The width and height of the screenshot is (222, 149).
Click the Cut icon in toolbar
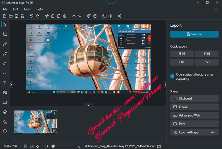click(x=47, y=16)
